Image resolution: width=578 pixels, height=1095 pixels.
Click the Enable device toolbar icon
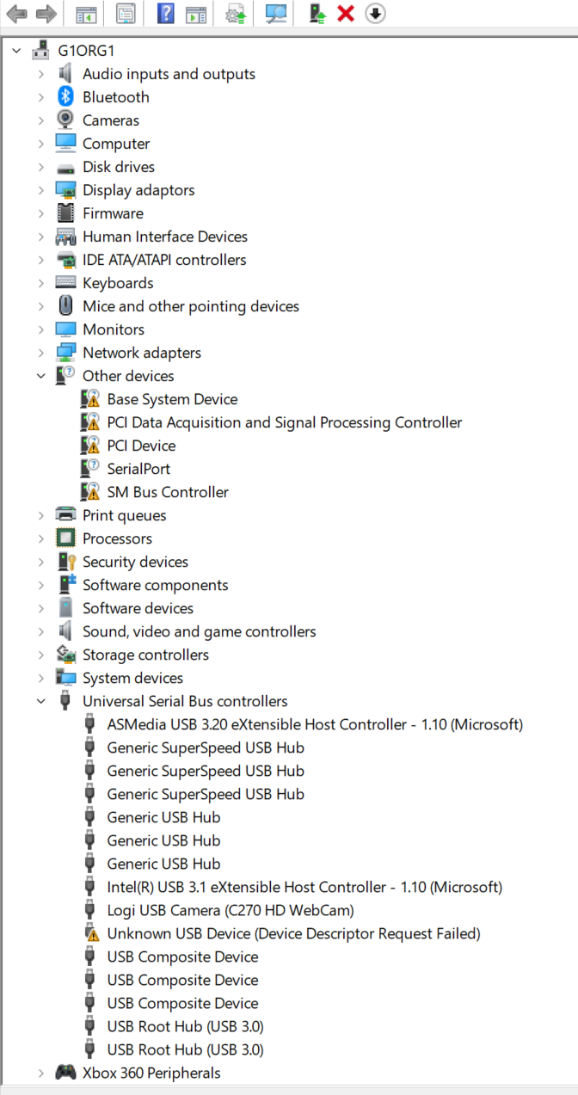(x=317, y=13)
